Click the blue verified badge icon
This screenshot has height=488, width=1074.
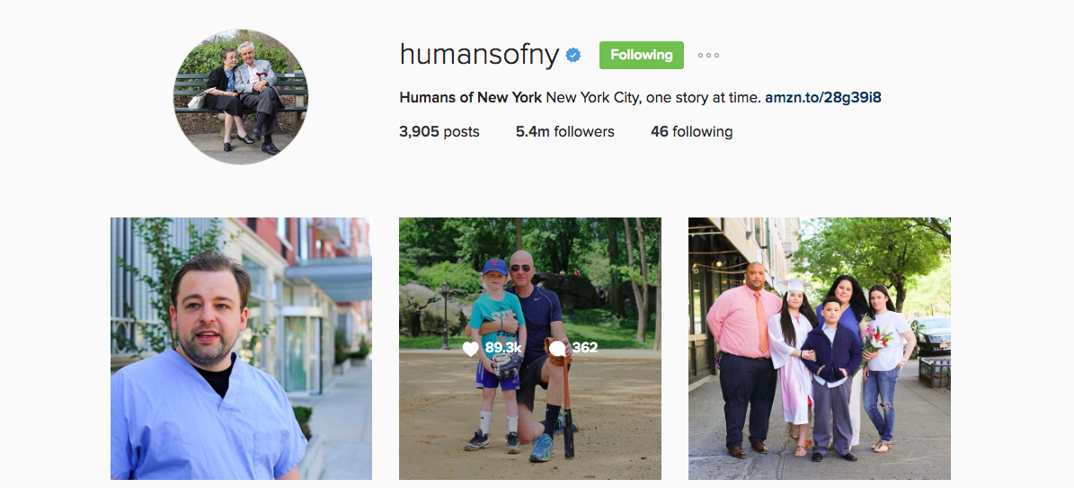click(573, 56)
